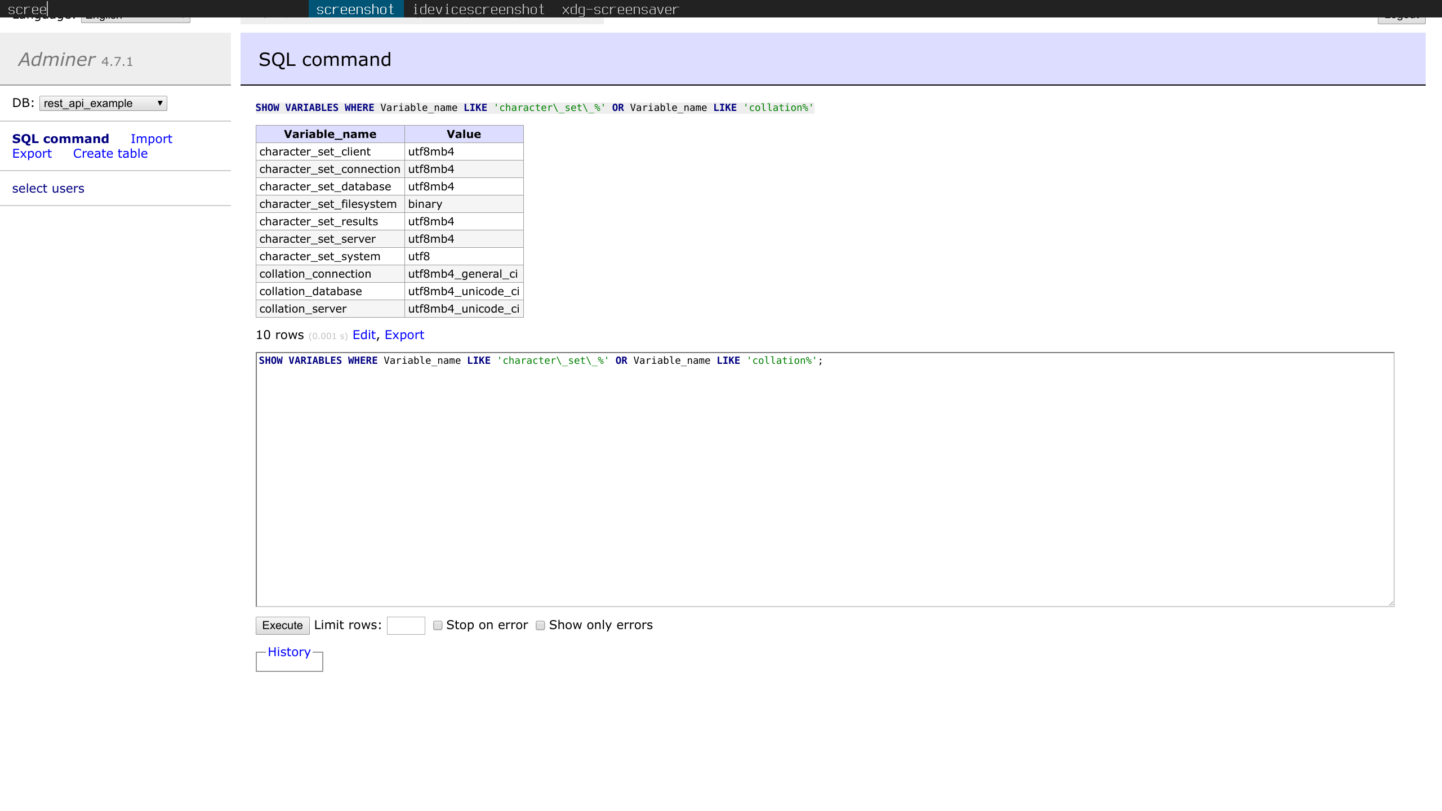Select the xdg-screensaver launcher suggestion
The width and height of the screenshot is (1442, 811).
point(620,9)
